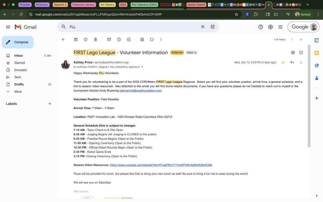323x202 pixels.
Task: Click the abruening@pastfoundation.org email link
Action: (x=141, y=91)
